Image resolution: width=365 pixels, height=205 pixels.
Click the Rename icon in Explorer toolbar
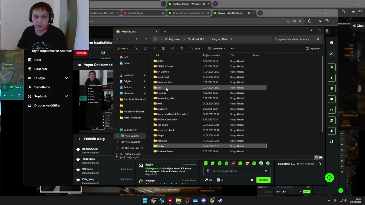164,48
